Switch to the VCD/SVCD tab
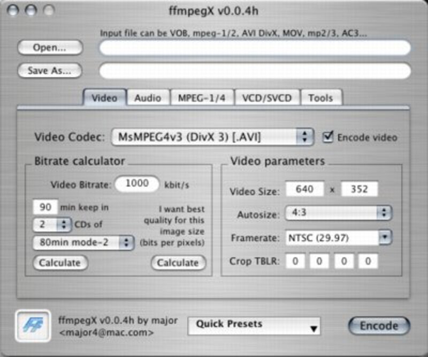428x357 pixels. pyautogui.click(x=267, y=98)
